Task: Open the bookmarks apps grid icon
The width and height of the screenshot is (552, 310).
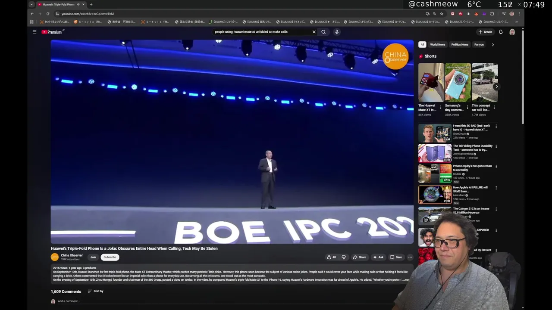Action: 31,22
